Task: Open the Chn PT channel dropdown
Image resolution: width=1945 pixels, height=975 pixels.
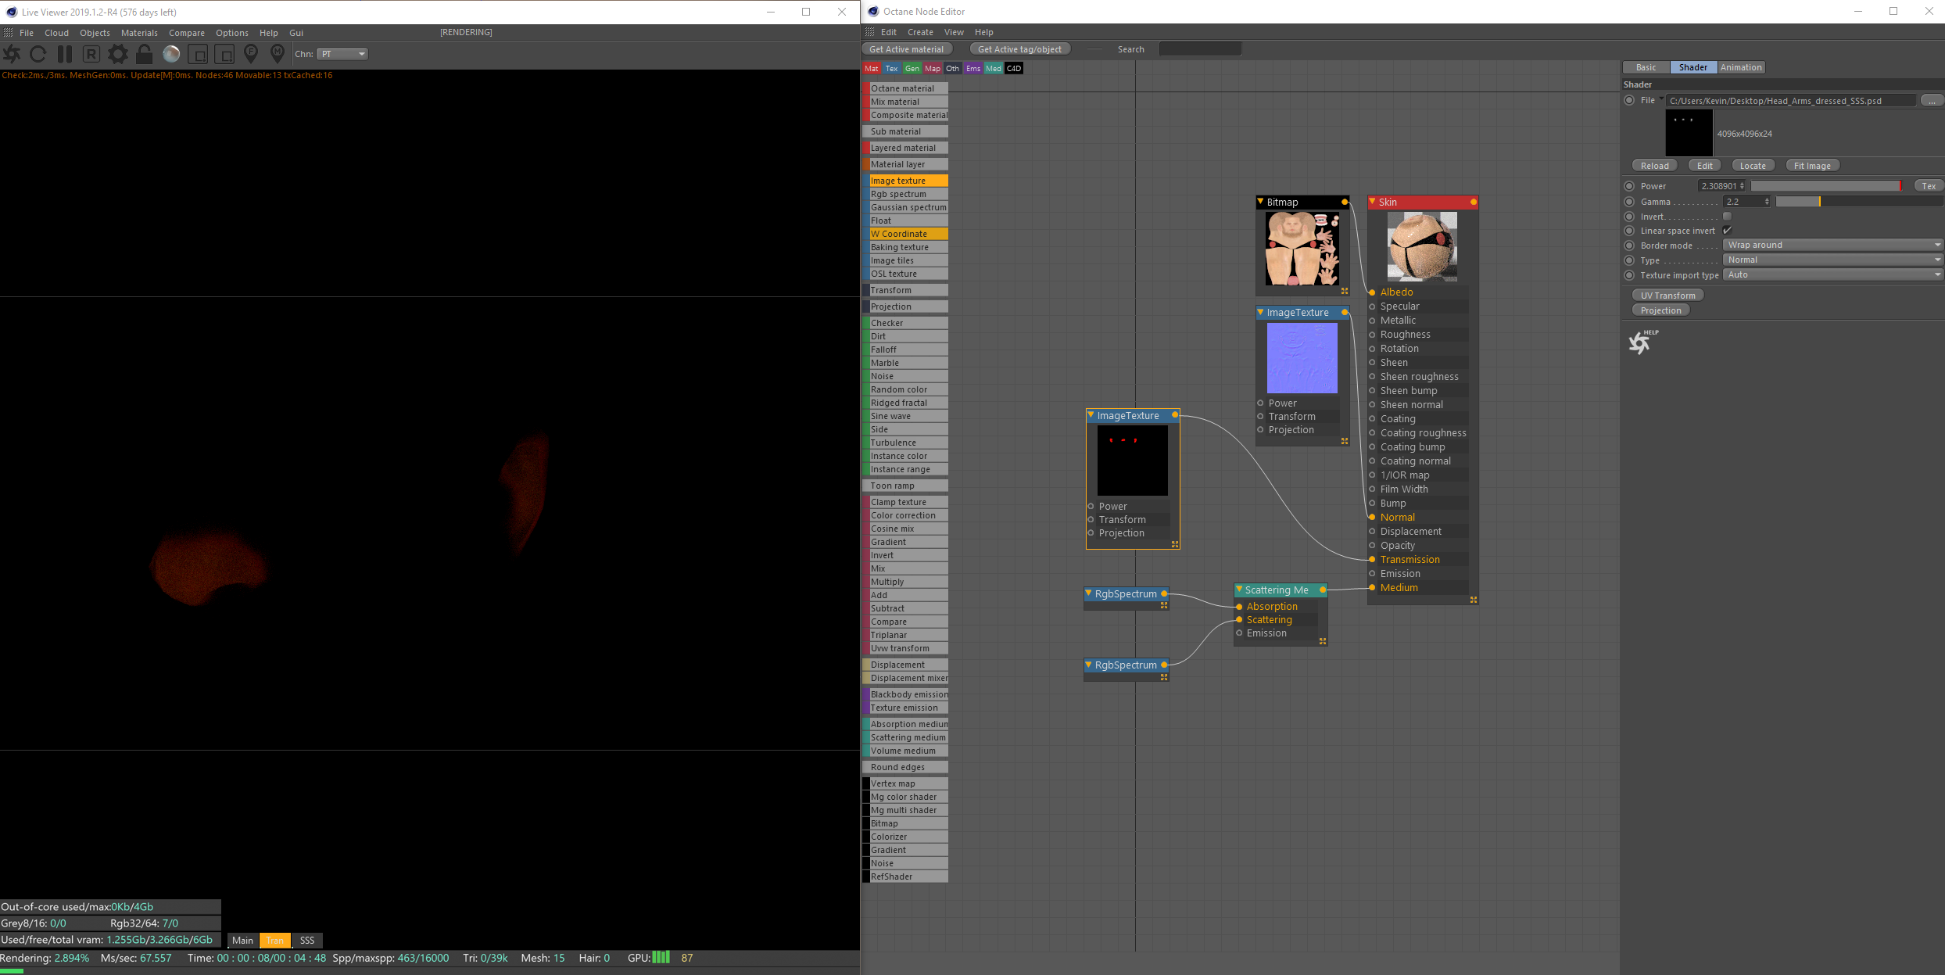Action: [x=342, y=54]
